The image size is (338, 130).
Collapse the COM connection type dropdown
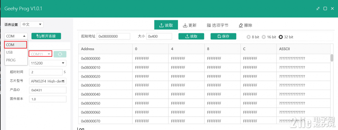pyautogui.click(x=16, y=36)
